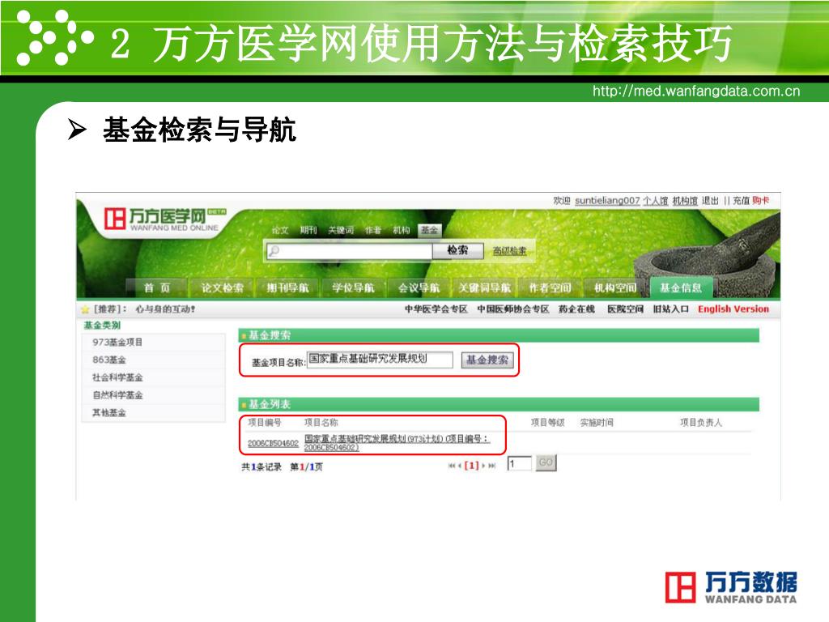Open the 首页 navigation tab
Screen dimensions: 829x622
[157, 288]
